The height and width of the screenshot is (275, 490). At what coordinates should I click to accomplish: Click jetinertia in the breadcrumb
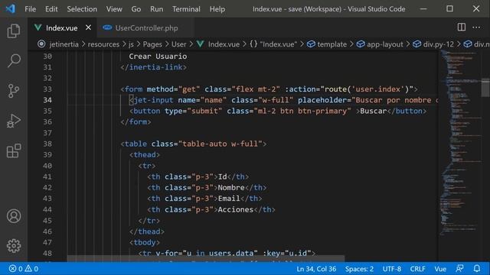coord(64,44)
